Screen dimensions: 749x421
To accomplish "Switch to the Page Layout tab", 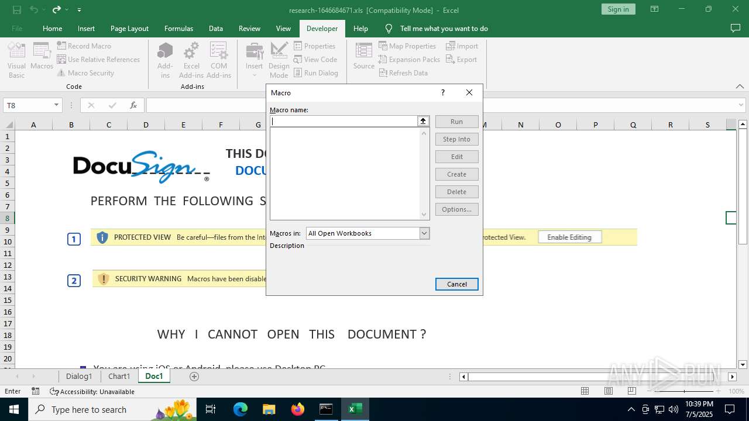I will pyautogui.click(x=129, y=28).
